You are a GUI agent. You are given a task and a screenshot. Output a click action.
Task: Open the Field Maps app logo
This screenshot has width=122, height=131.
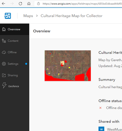click(8, 16)
